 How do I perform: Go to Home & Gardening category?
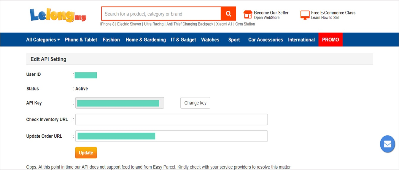pyautogui.click(x=146, y=40)
